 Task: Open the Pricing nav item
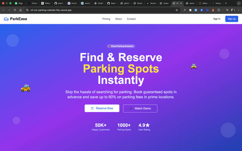tap(106, 19)
